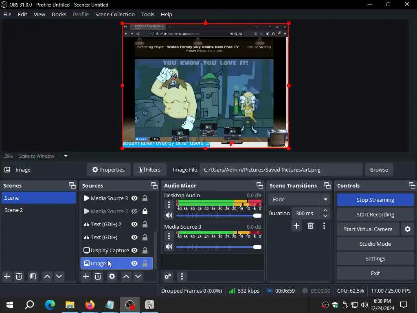417x313 pixels.
Task: Increase transition duration with up arrow
Action: point(325,210)
